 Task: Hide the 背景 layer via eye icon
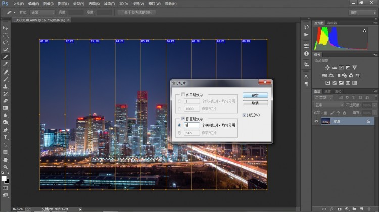[316, 121]
